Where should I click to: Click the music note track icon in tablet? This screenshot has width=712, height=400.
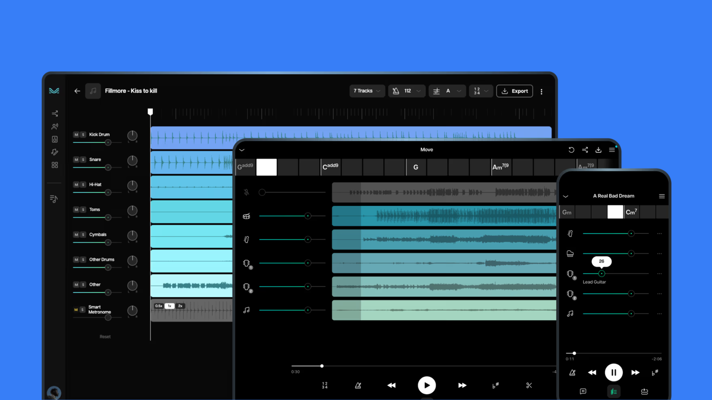(246, 310)
